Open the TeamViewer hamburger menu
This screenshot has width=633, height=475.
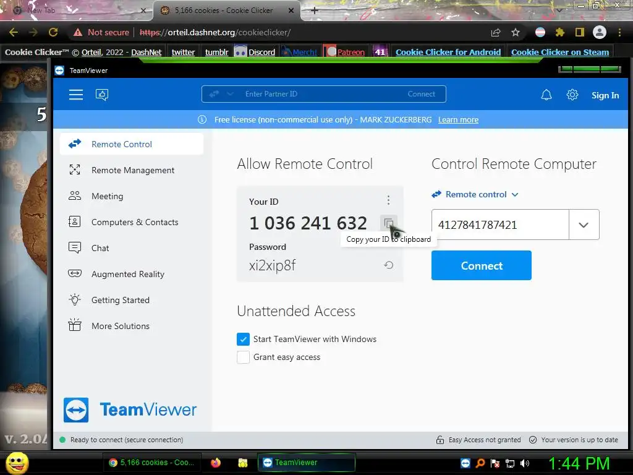(x=76, y=95)
